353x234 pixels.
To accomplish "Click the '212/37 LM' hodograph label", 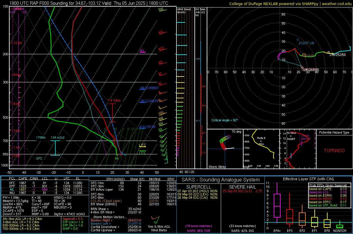I will click(x=306, y=43).
